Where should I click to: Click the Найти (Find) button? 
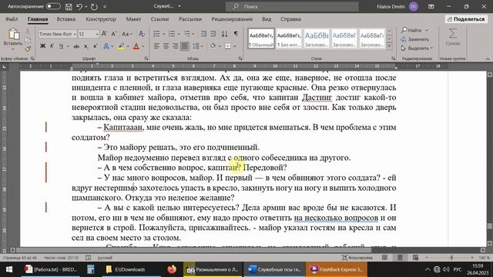[x=411, y=30]
